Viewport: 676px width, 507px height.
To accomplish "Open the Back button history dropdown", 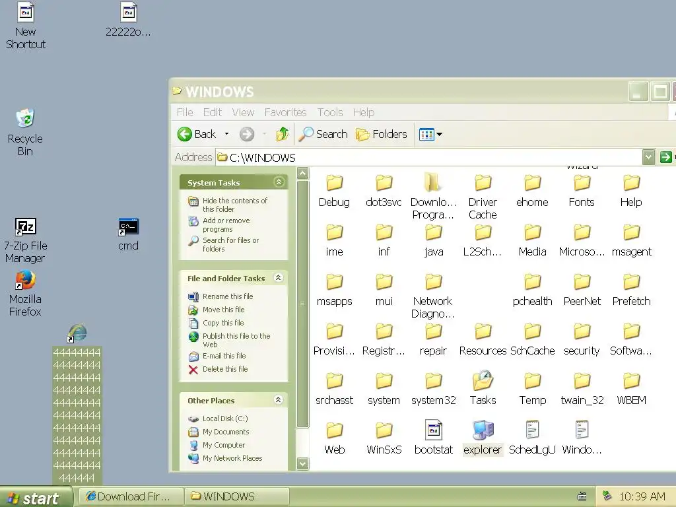I will 227,134.
